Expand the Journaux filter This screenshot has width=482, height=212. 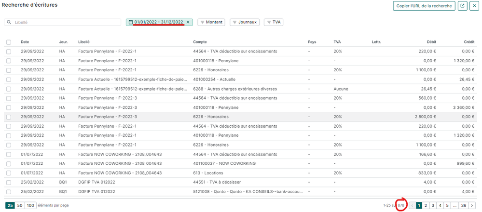(x=245, y=22)
